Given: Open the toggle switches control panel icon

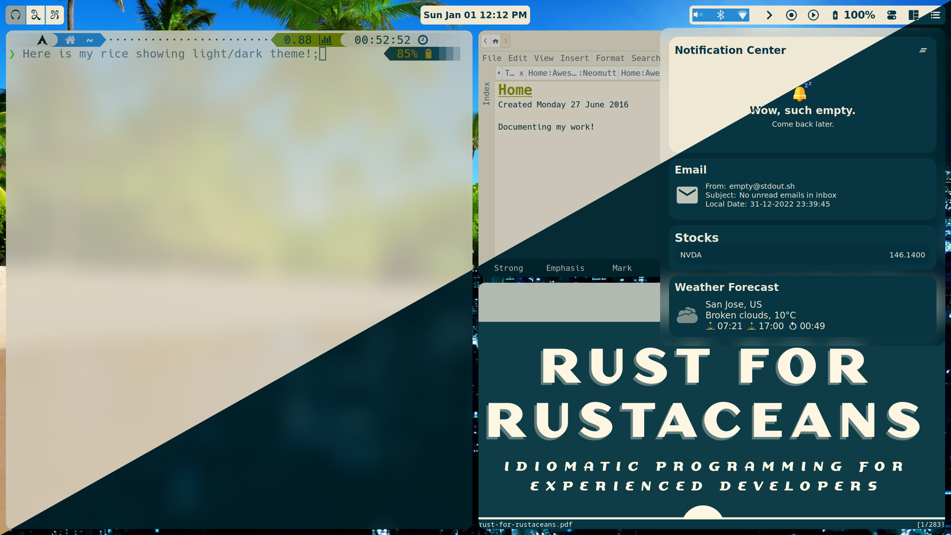Looking at the screenshot, I should [x=892, y=15].
